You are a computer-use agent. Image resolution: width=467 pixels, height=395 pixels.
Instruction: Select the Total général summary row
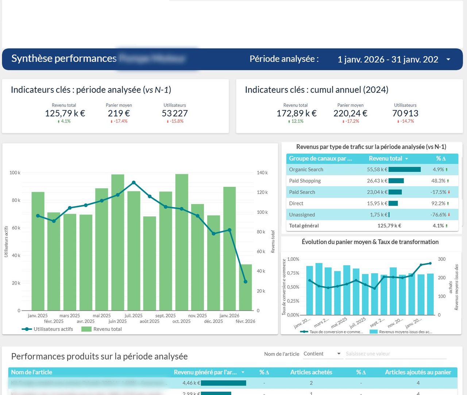328,225
